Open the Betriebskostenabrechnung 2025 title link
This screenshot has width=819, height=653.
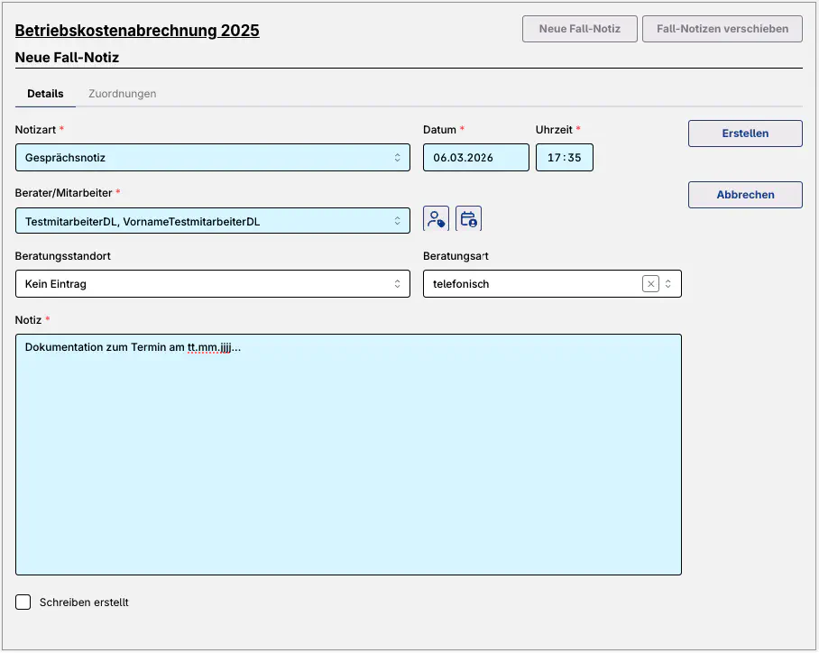[x=137, y=31]
